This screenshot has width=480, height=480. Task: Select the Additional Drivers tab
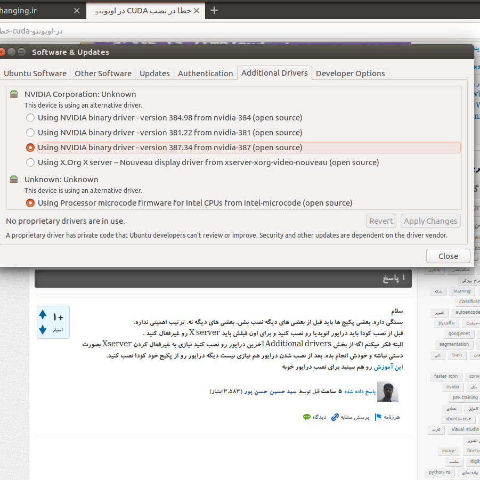click(274, 73)
